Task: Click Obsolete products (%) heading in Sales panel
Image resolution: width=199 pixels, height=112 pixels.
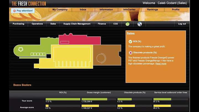Action: click(145, 53)
